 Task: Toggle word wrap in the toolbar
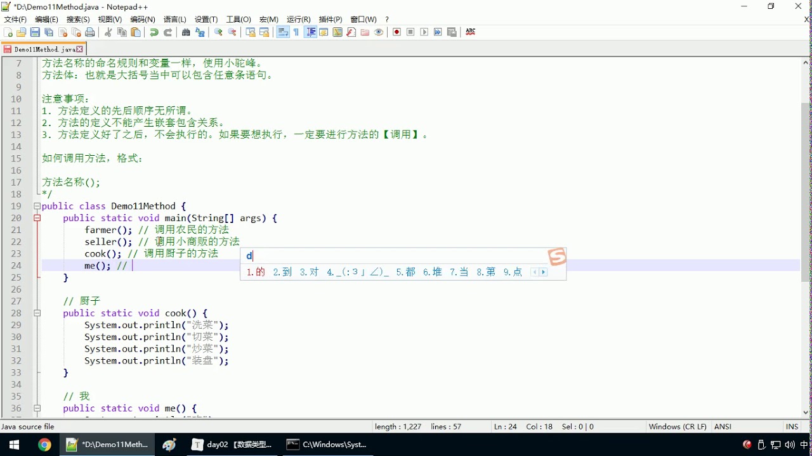pos(282,32)
